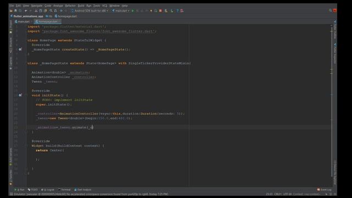
Task: Collapse the initState method fold marker
Action: 26,95
